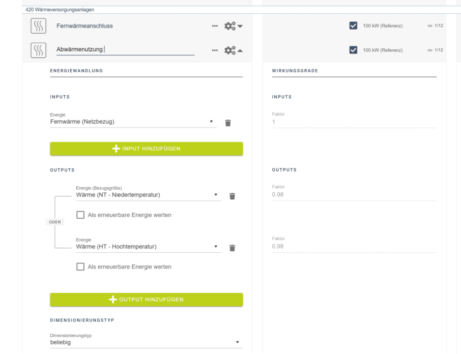This screenshot has width=461, height=354.
Task: Open the three-dot menu for Abwärmenutzung
Action: point(215,50)
